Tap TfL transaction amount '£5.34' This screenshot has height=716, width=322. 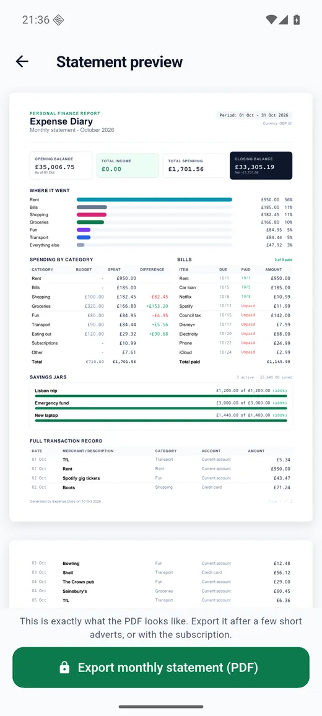click(284, 460)
